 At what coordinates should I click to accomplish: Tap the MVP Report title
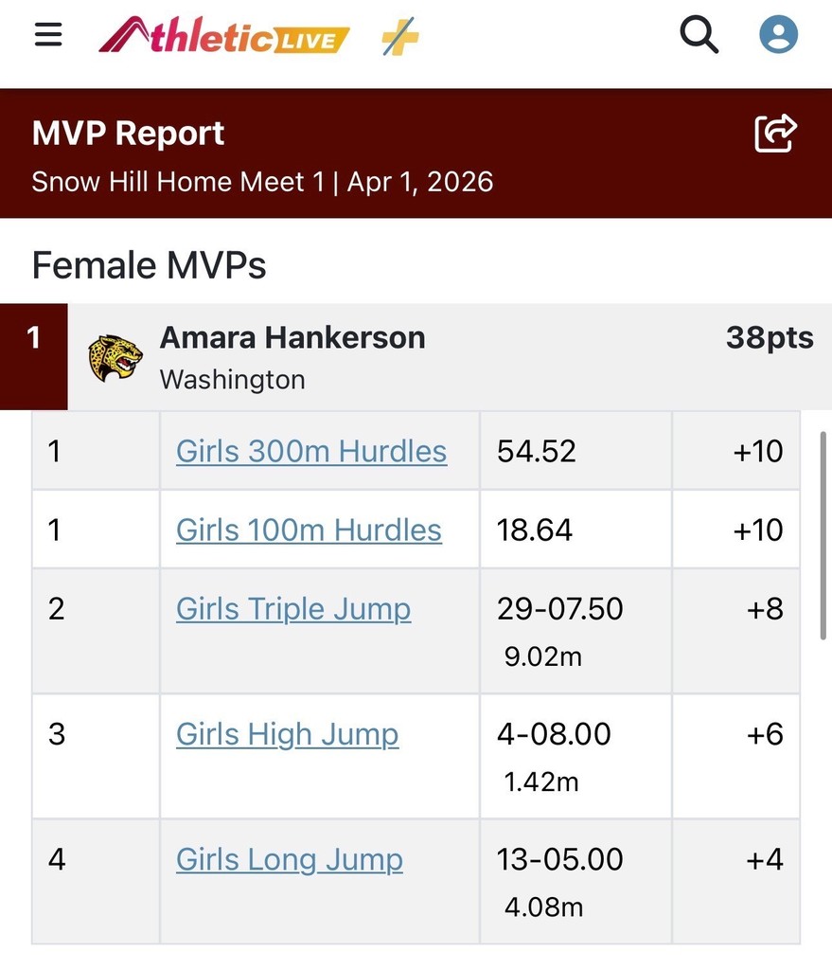128,134
